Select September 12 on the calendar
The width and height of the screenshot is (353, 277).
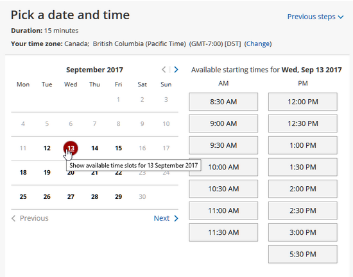(x=47, y=148)
